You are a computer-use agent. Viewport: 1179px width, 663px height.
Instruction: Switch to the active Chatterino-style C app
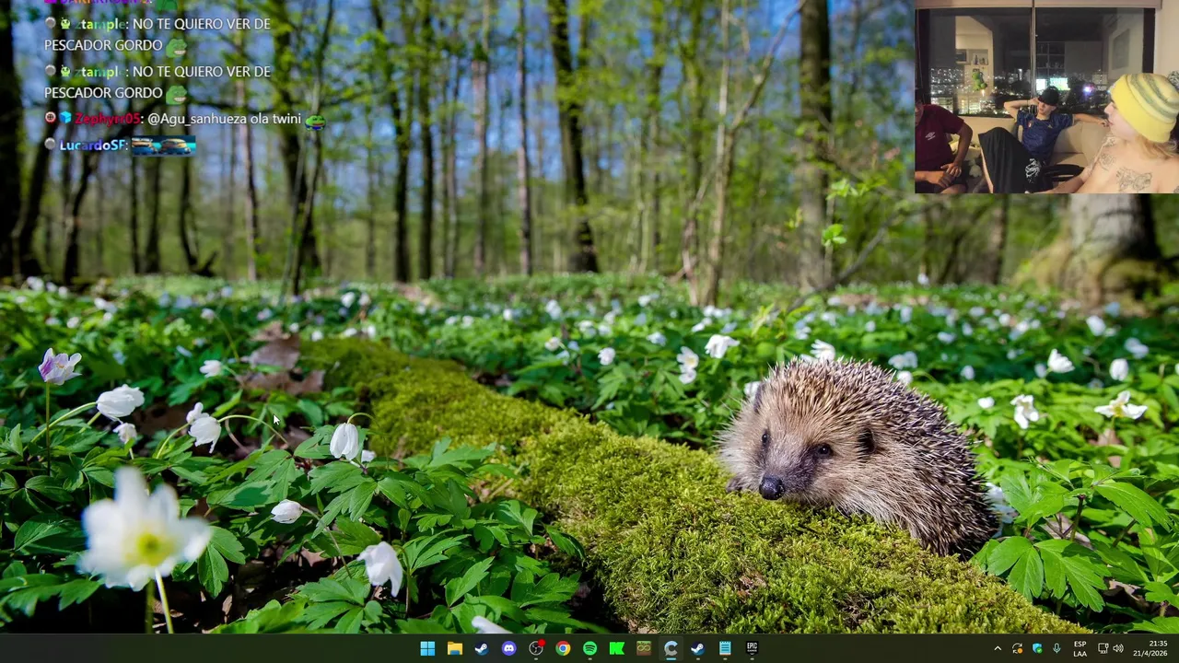(x=671, y=648)
